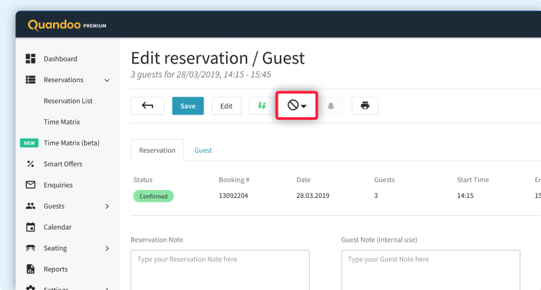Select the Reservation tab

pyautogui.click(x=157, y=150)
